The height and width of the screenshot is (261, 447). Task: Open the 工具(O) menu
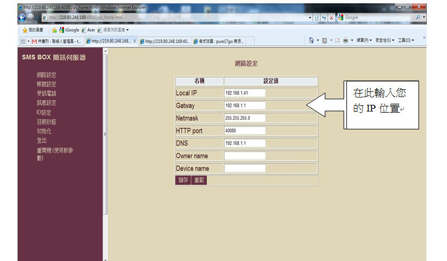click(406, 40)
